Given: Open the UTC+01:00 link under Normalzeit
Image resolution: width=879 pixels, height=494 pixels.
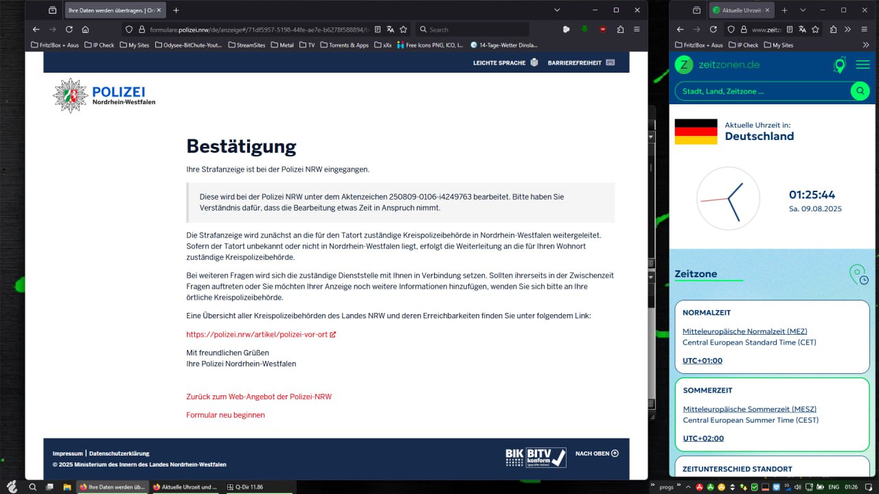Looking at the screenshot, I should point(703,361).
